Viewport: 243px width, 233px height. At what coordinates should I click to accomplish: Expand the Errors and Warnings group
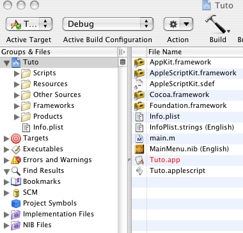point(6,160)
